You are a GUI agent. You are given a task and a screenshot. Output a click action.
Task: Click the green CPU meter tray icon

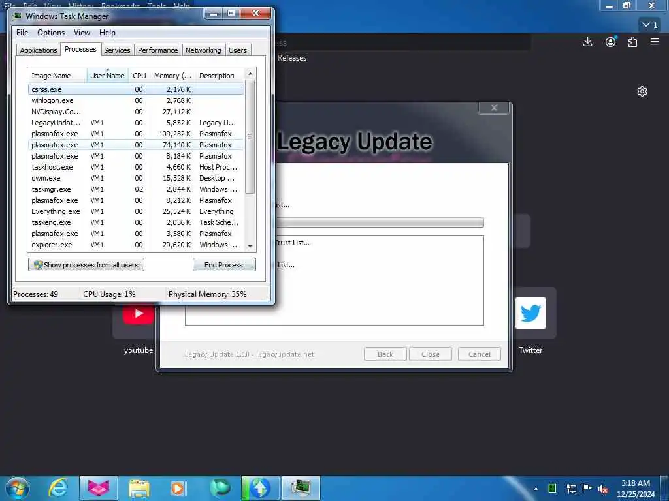(552, 488)
